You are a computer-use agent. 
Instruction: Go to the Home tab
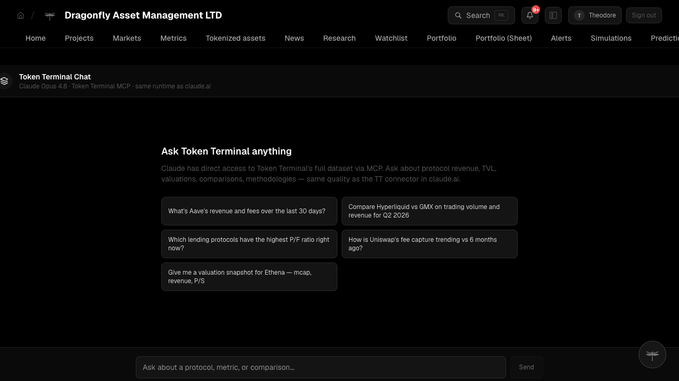point(36,38)
